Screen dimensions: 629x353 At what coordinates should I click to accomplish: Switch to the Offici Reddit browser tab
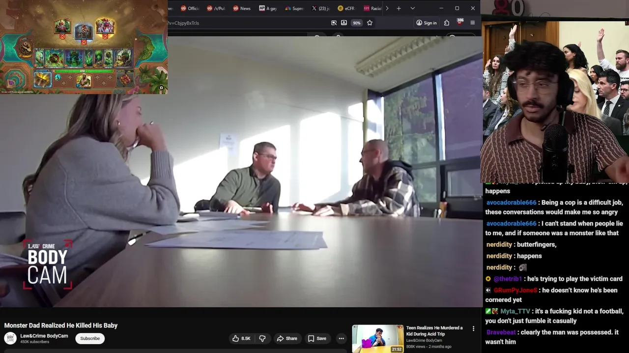(x=190, y=8)
